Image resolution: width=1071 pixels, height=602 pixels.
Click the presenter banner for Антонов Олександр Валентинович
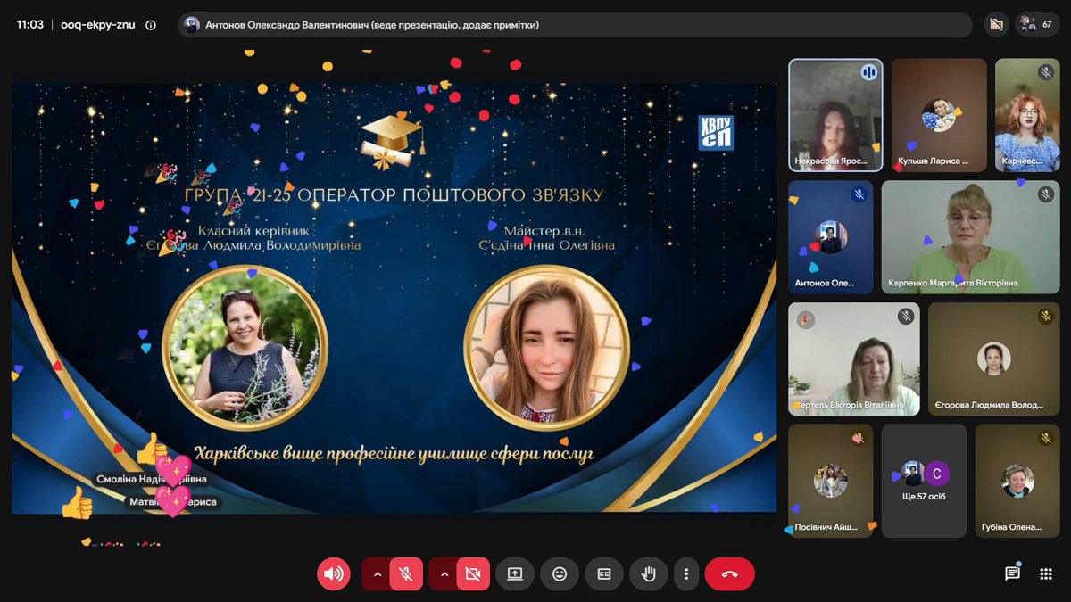(575, 25)
